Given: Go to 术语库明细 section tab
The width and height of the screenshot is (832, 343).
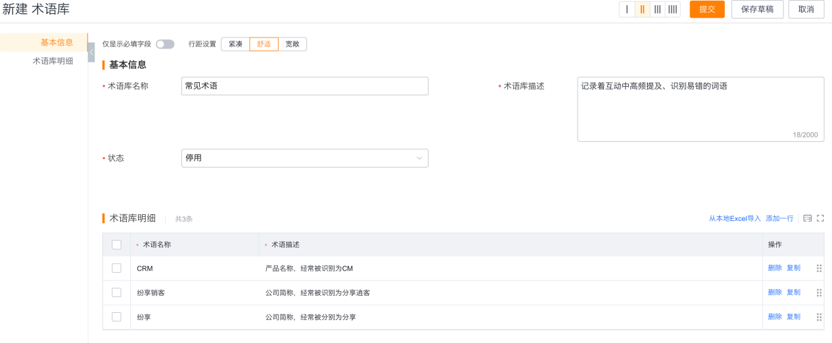Looking at the screenshot, I should point(53,61).
